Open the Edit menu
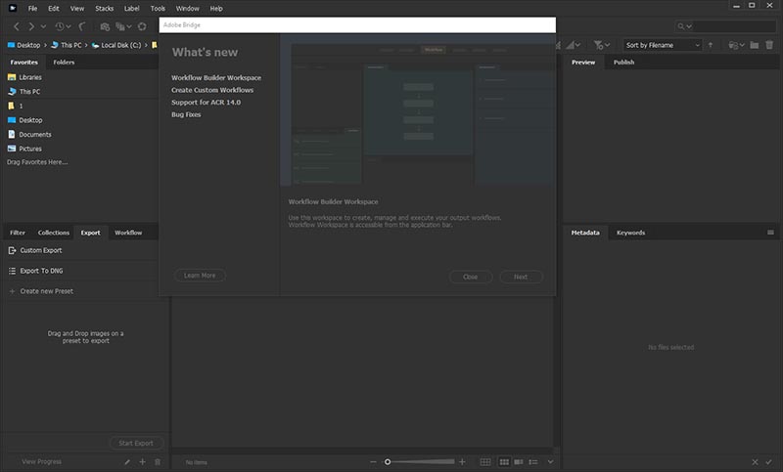This screenshot has height=472, width=783. pos(54,9)
